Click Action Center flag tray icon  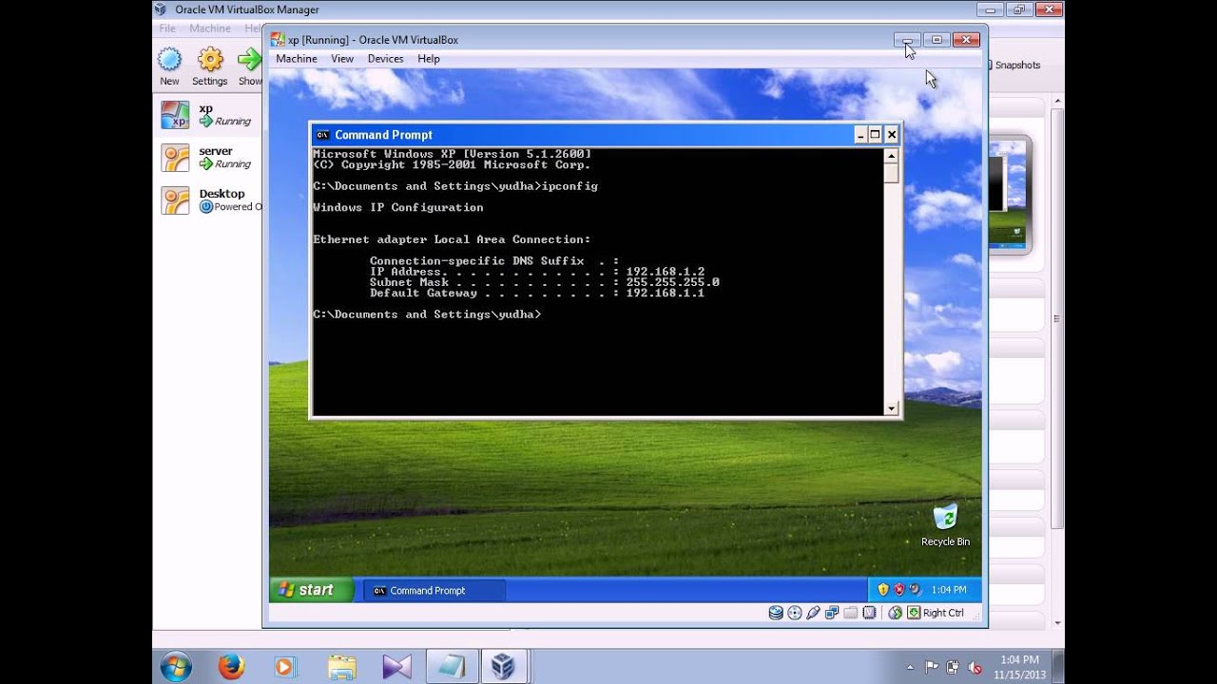[932, 667]
